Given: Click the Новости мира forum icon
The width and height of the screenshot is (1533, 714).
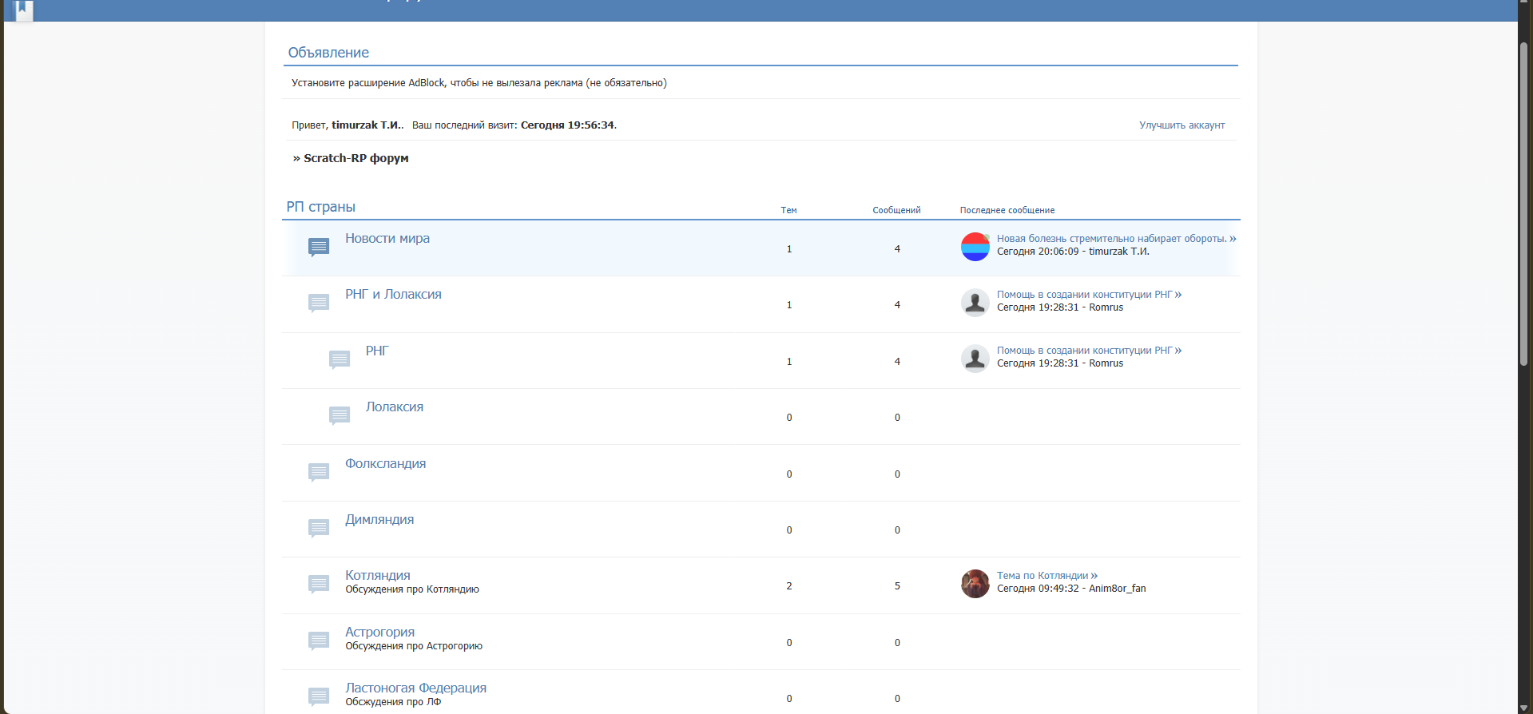Looking at the screenshot, I should point(319,247).
